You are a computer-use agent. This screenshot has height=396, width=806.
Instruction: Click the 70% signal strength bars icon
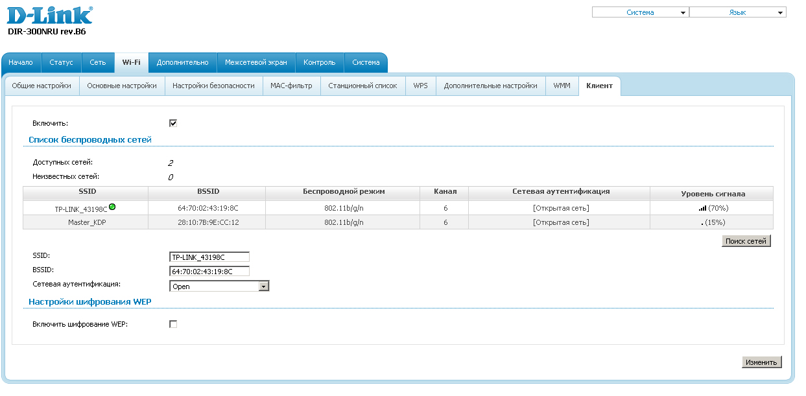click(702, 208)
